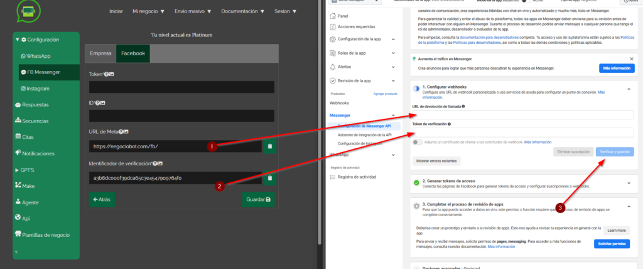Open Plantillas de negocio
This screenshot has width=643, height=269.
point(42,234)
